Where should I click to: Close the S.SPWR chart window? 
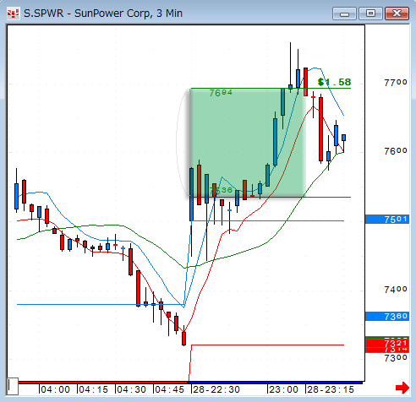point(397,14)
